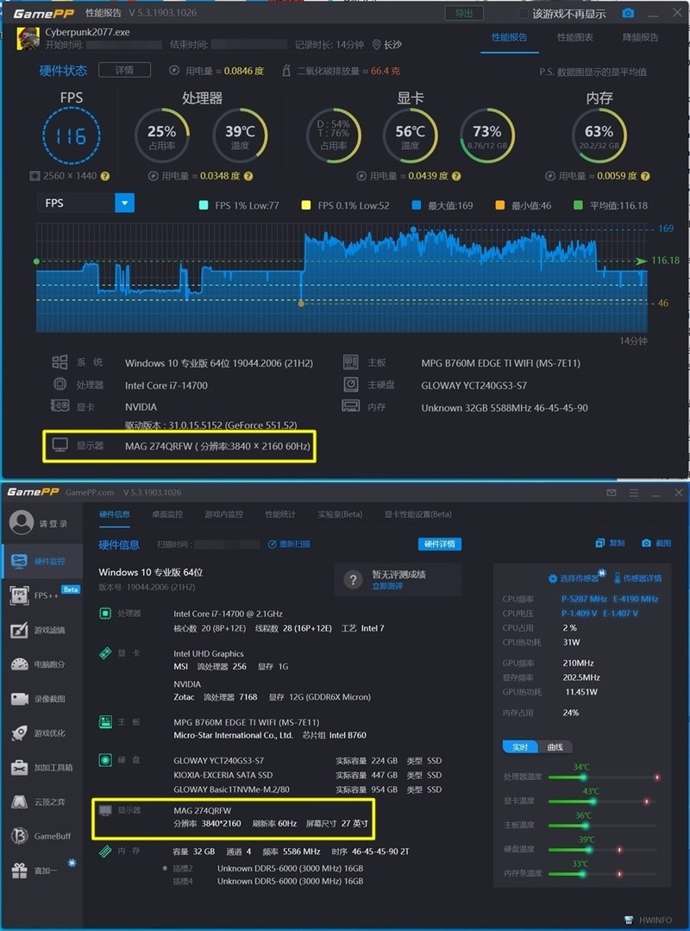Click the blue 最大值 legend swatch
This screenshot has width=690, height=931.
(x=417, y=205)
